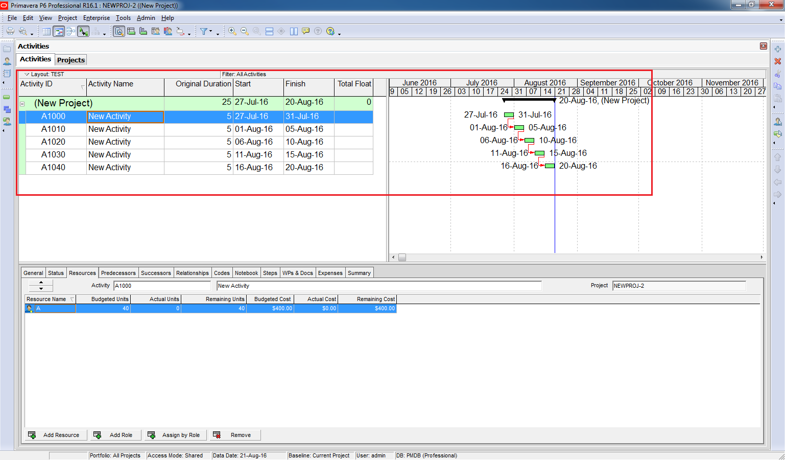Click previous activity stepper up arrow
The height and width of the screenshot is (460, 785).
click(41, 283)
